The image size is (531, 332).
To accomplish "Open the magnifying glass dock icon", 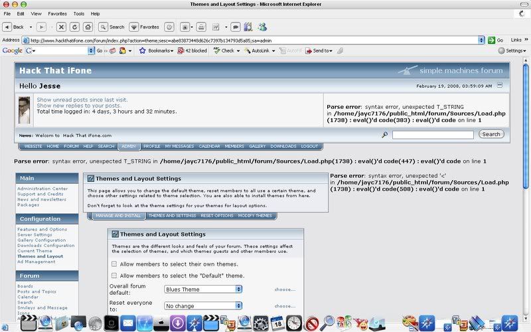I will point(327,323).
